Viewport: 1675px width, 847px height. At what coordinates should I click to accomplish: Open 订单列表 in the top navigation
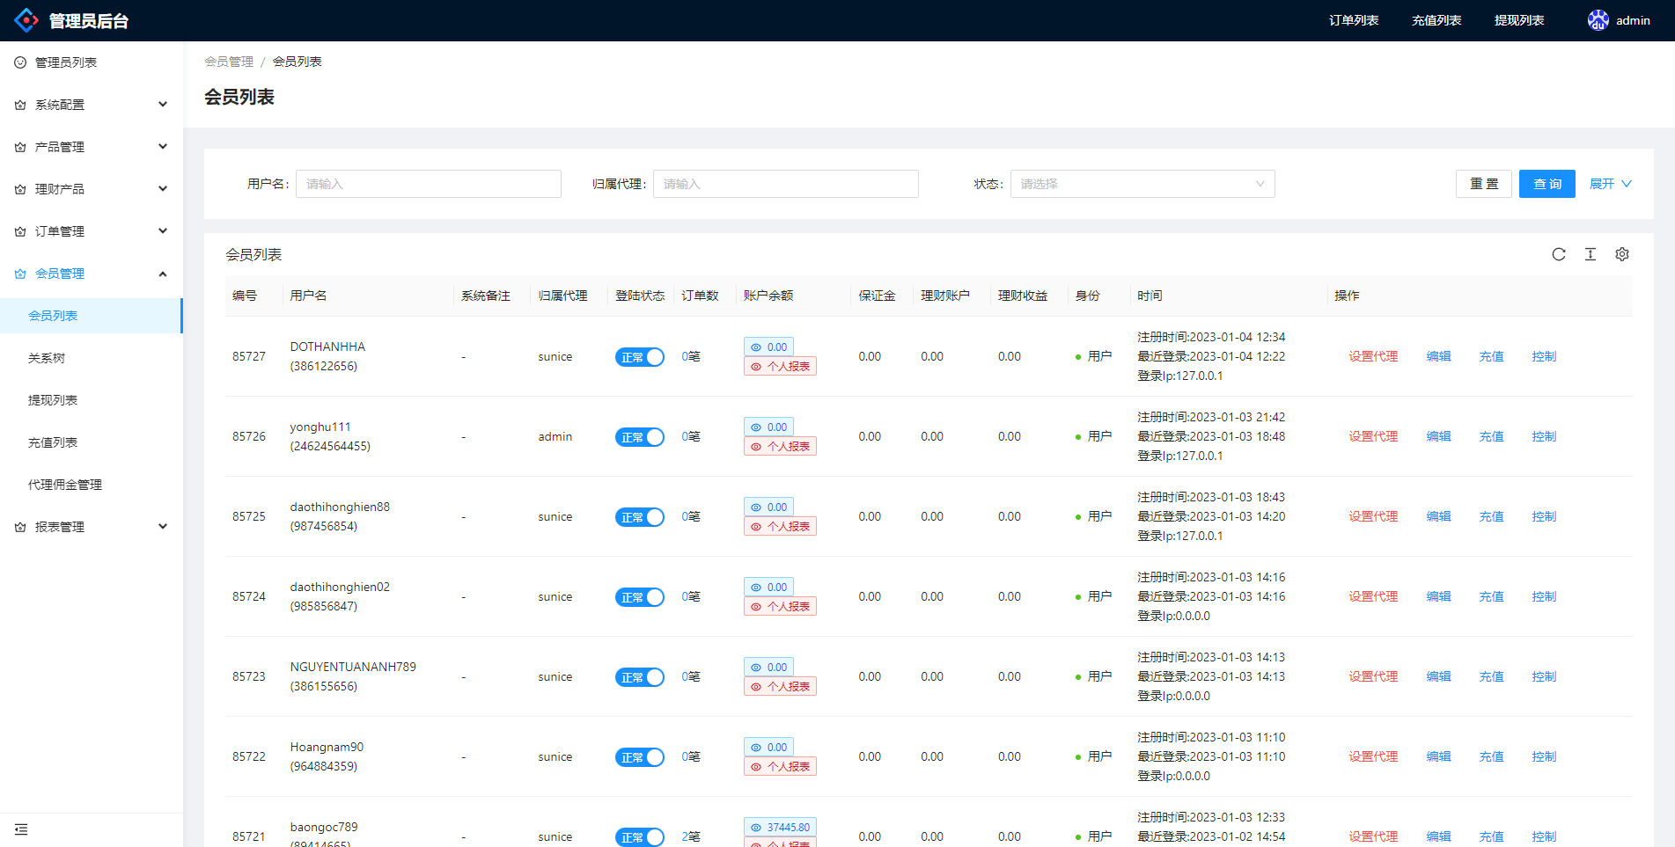coord(1352,19)
